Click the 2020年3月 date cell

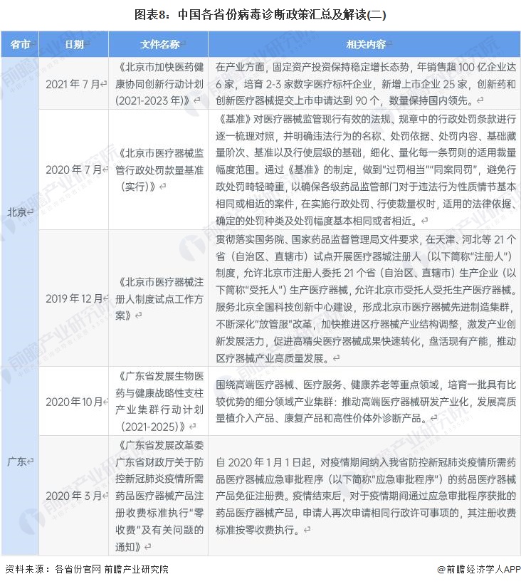click(x=74, y=496)
